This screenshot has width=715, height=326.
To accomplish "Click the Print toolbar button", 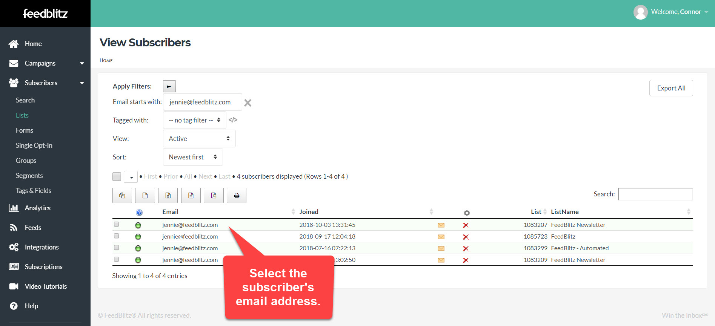I will [x=237, y=196].
